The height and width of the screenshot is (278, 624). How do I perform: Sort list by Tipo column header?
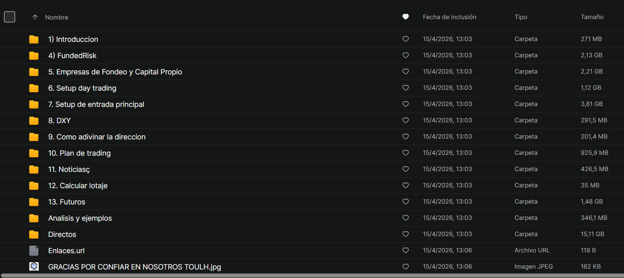521,17
